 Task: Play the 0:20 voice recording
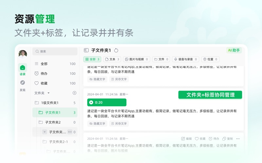(x=91, y=102)
